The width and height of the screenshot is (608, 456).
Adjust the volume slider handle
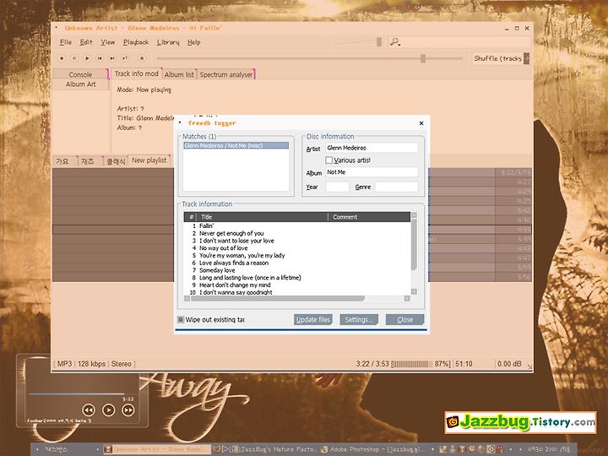tap(379, 42)
